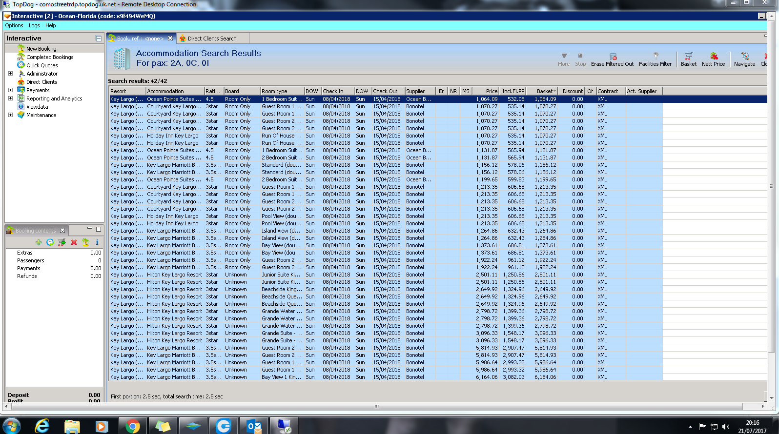The height and width of the screenshot is (434, 779).
Task: Click the Discount column header
Action: [x=571, y=91]
